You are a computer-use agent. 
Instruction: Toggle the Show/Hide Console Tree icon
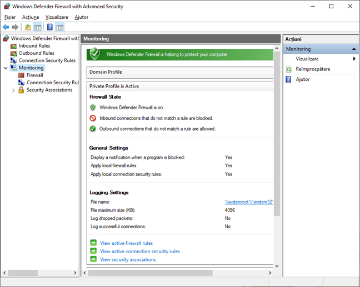pyautogui.click(x=38, y=27)
